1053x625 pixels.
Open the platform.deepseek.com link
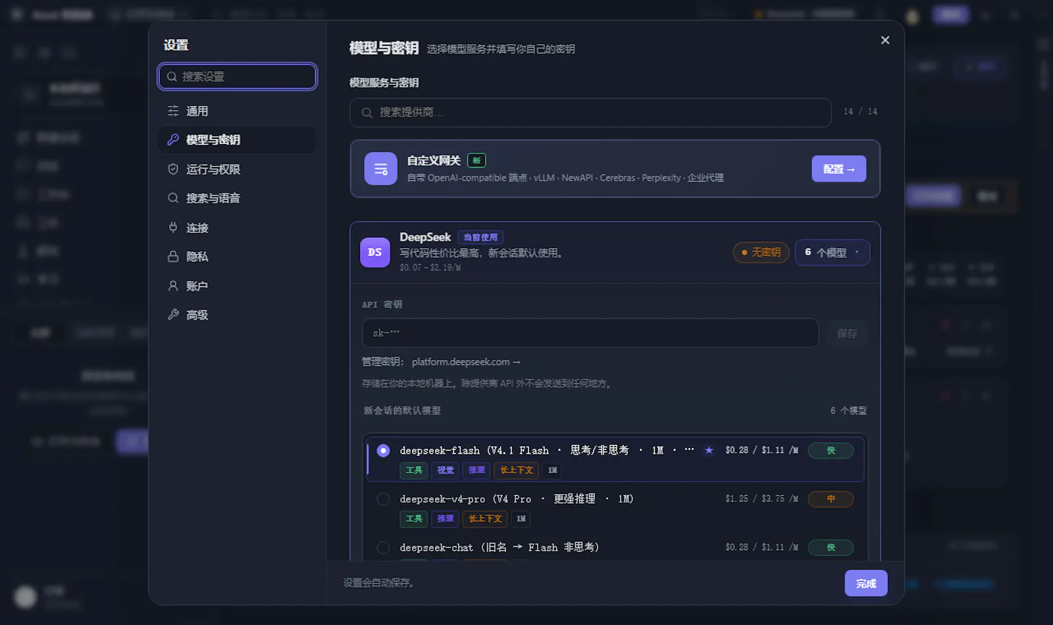pyautogui.click(x=466, y=362)
